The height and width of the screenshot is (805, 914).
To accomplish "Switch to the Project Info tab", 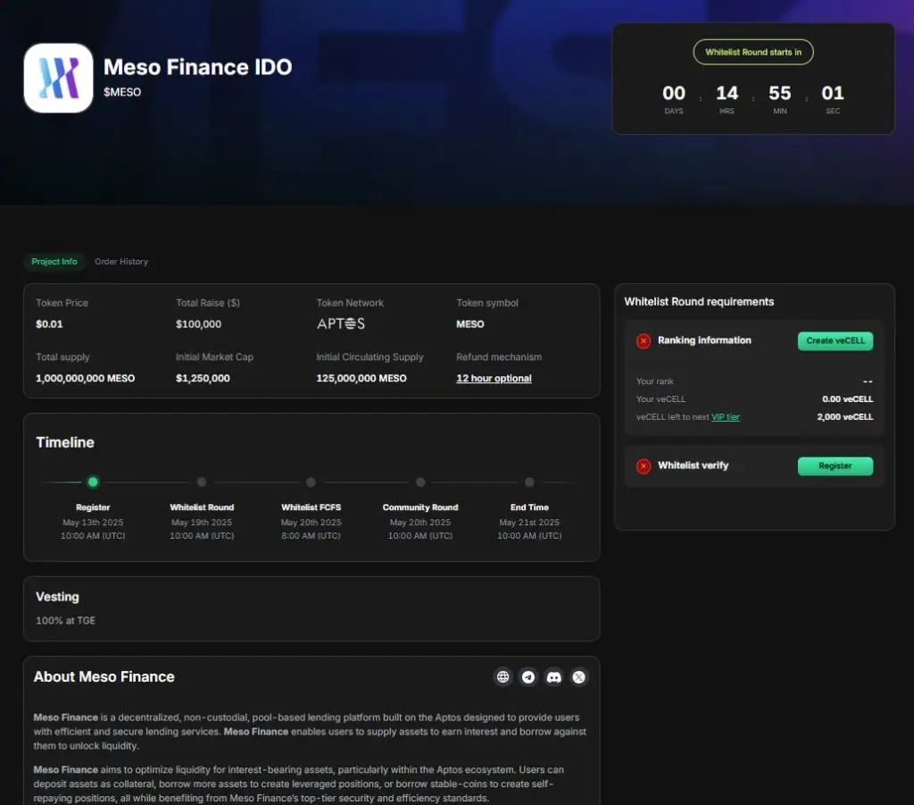I will click(x=54, y=262).
